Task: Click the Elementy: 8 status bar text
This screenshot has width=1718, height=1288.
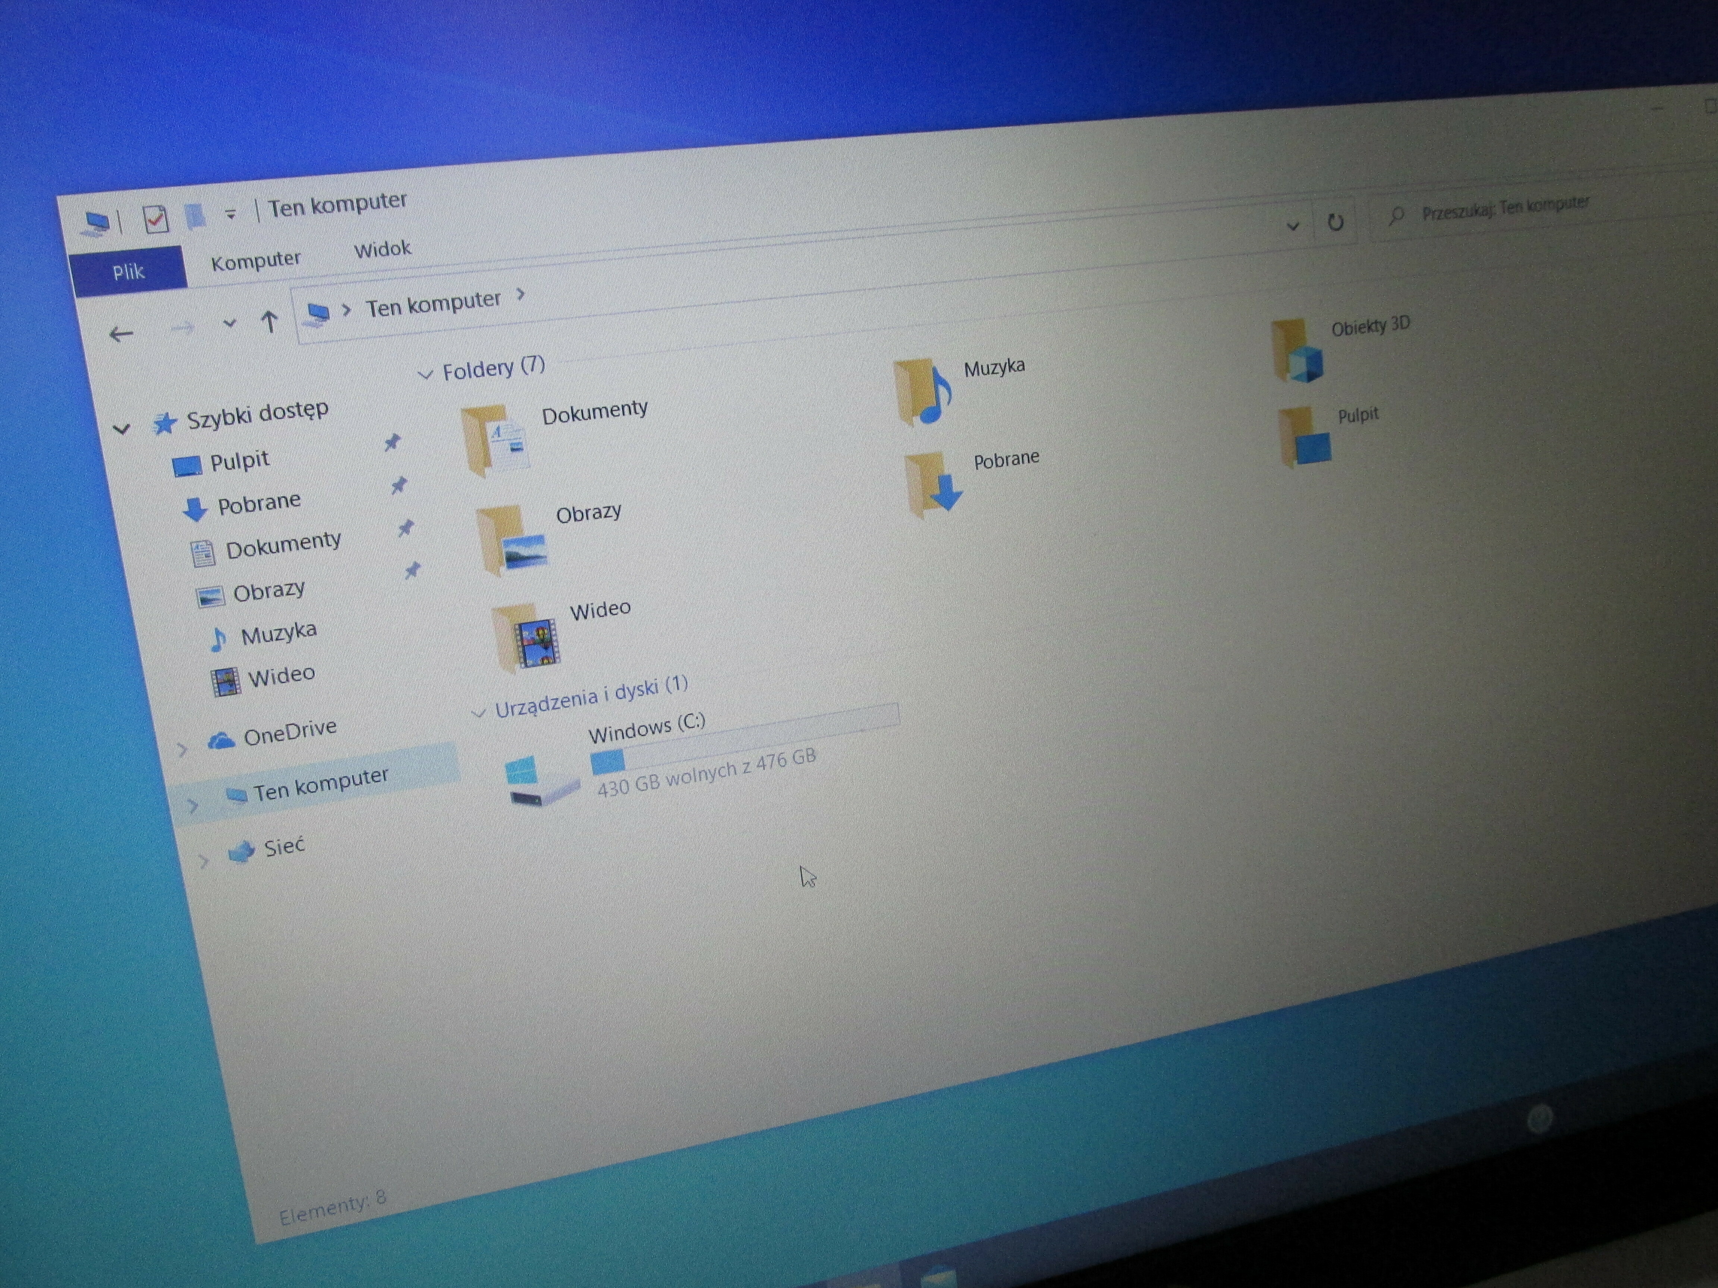Action: (333, 1207)
